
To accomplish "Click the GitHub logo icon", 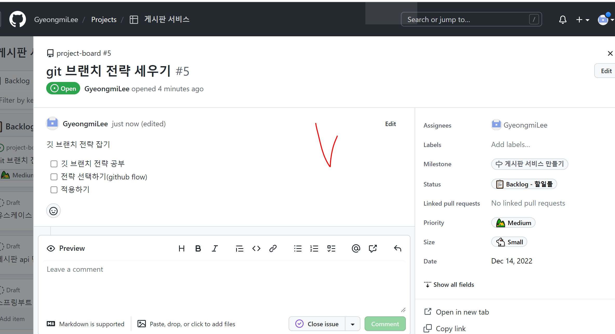I will coord(17,19).
